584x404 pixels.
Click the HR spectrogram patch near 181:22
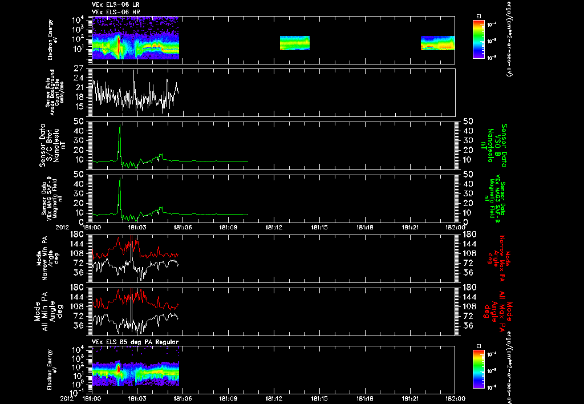(x=437, y=43)
